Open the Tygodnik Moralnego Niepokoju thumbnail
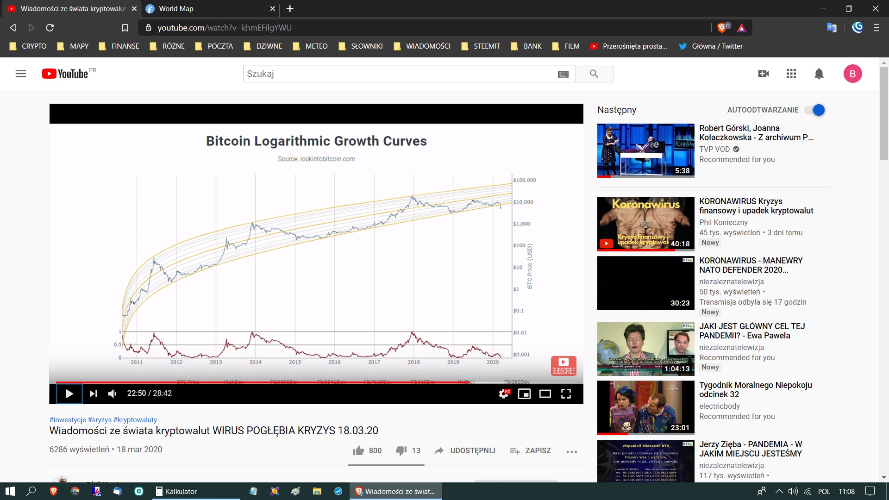The width and height of the screenshot is (889, 500). tap(645, 408)
